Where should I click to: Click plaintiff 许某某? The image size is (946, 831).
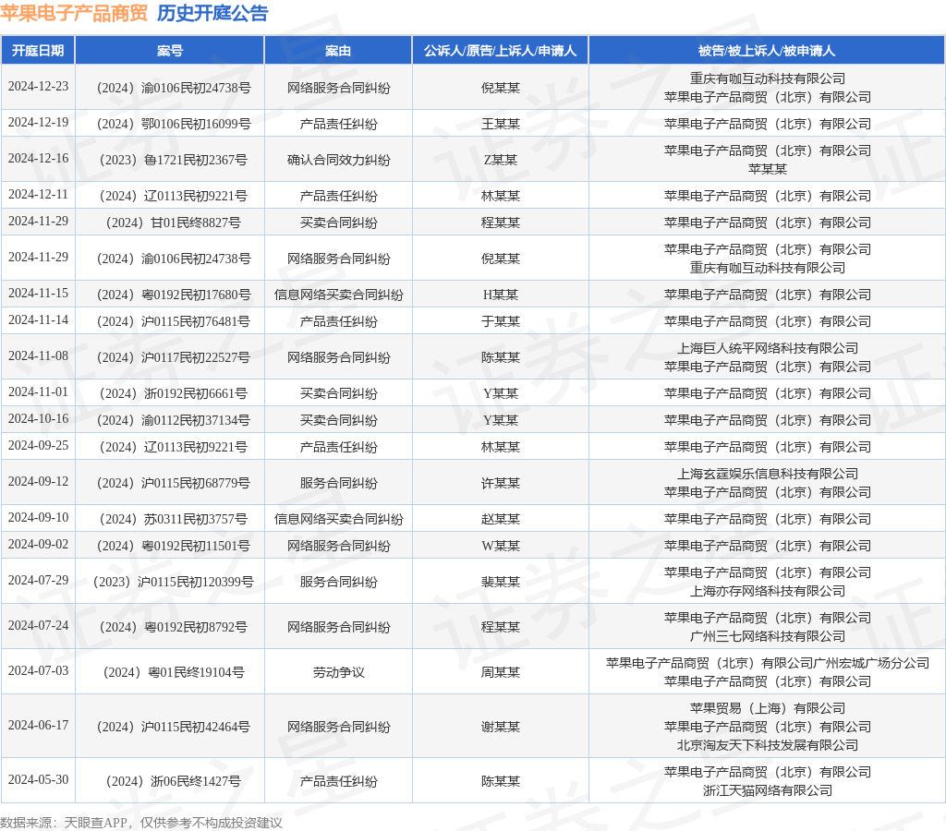tap(500, 483)
